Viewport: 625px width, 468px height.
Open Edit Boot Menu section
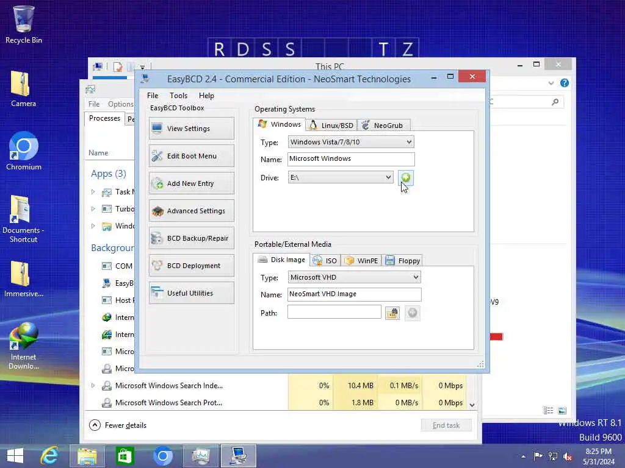click(191, 156)
